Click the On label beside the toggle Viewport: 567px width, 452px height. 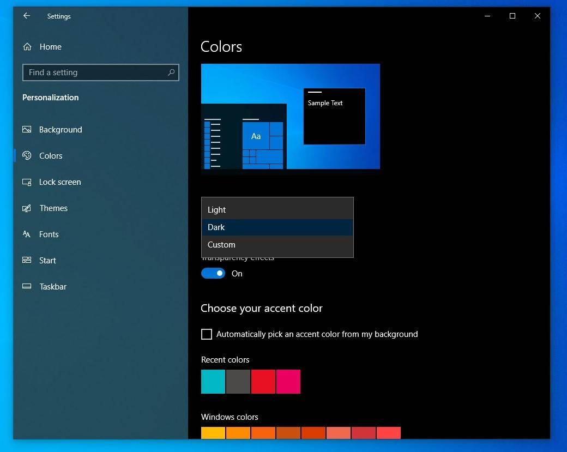pos(237,274)
